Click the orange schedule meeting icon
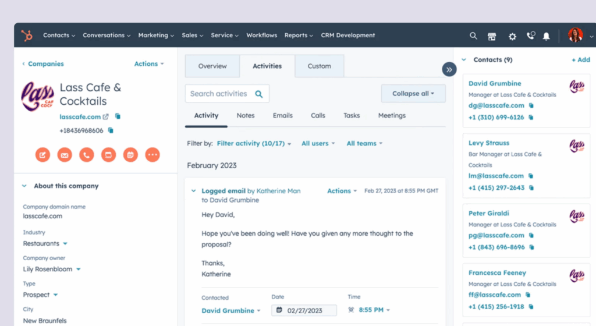 (130, 155)
